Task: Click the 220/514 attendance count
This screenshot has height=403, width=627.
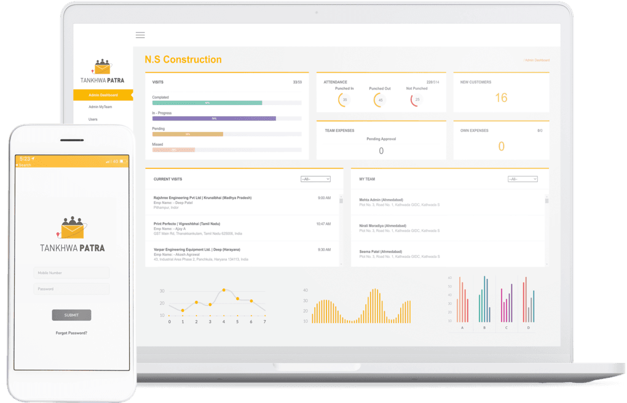Action: click(433, 82)
